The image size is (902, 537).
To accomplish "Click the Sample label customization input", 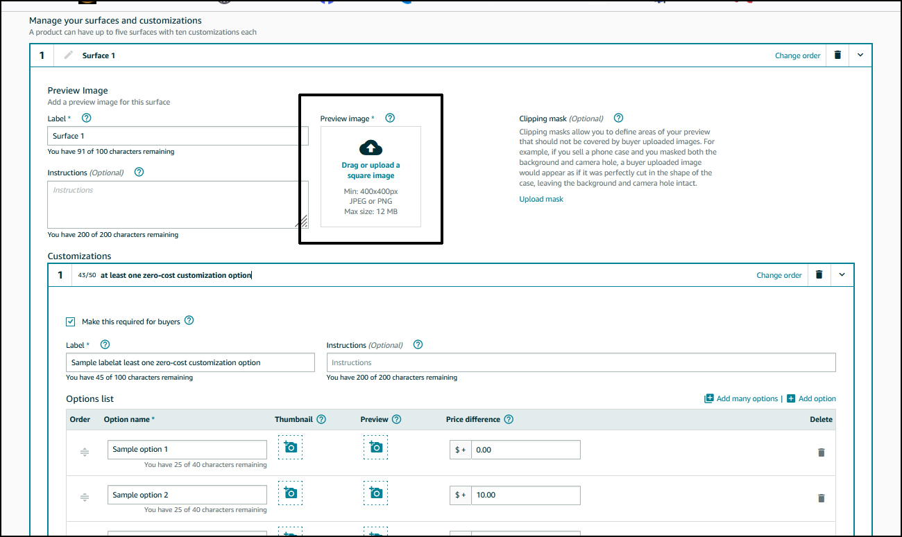I will pos(190,362).
